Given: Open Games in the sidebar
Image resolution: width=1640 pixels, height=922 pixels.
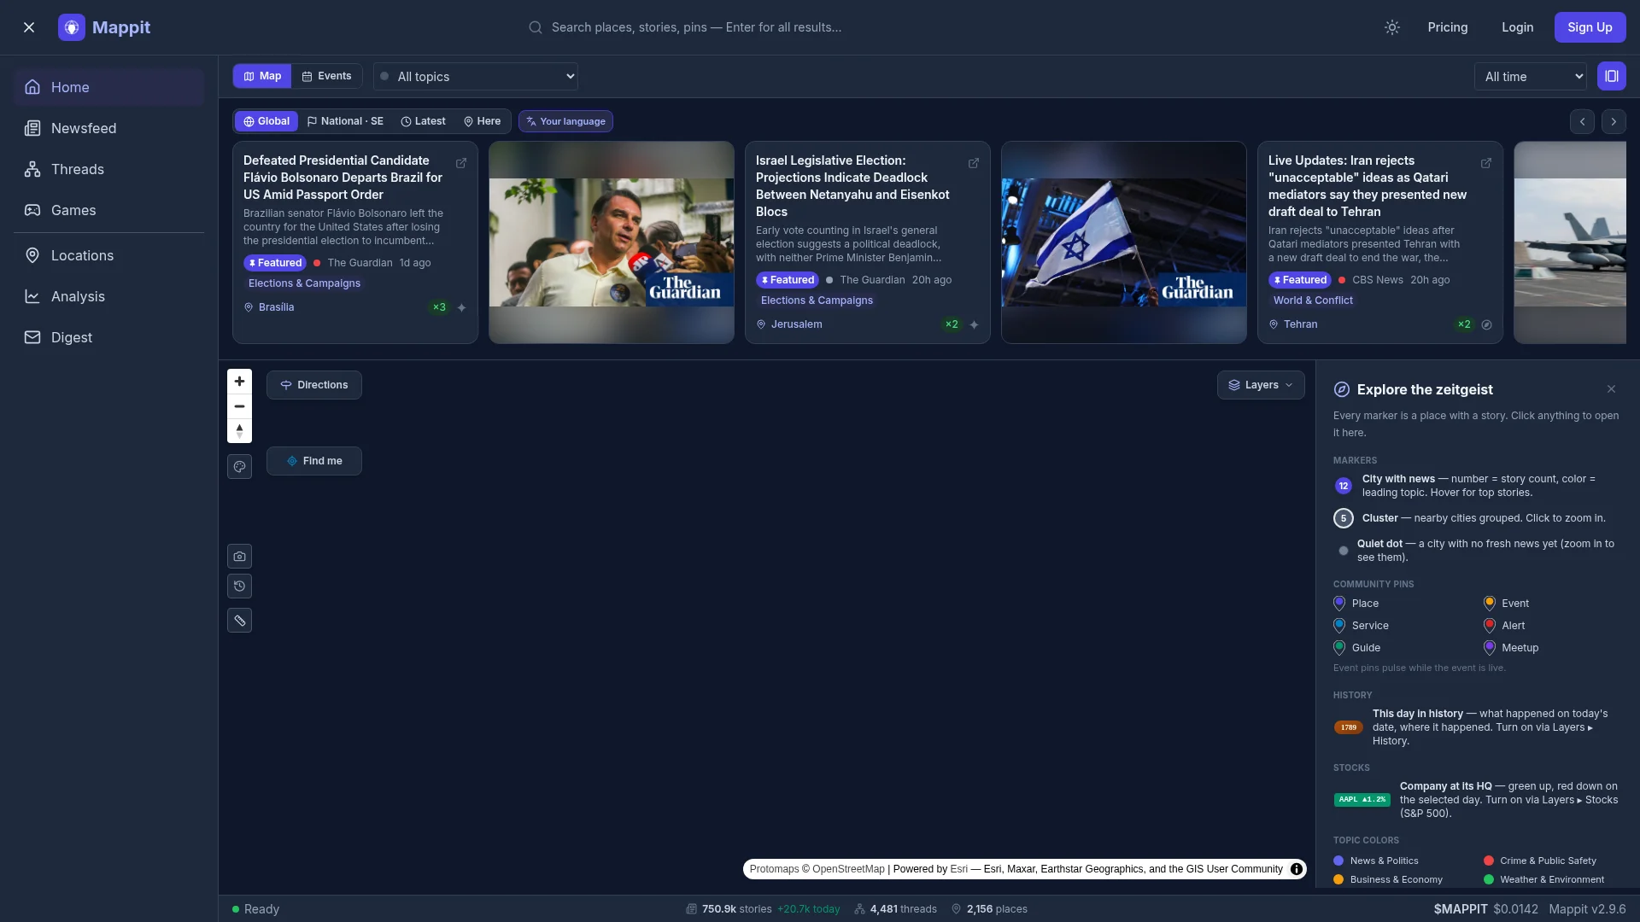Looking at the screenshot, I should [108, 210].
